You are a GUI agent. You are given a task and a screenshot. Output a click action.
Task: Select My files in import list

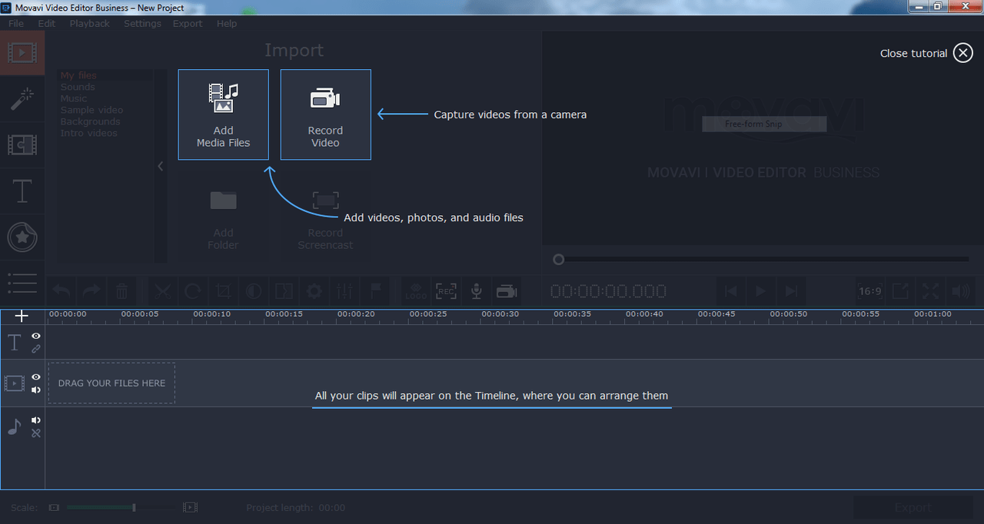coord(79,75)
